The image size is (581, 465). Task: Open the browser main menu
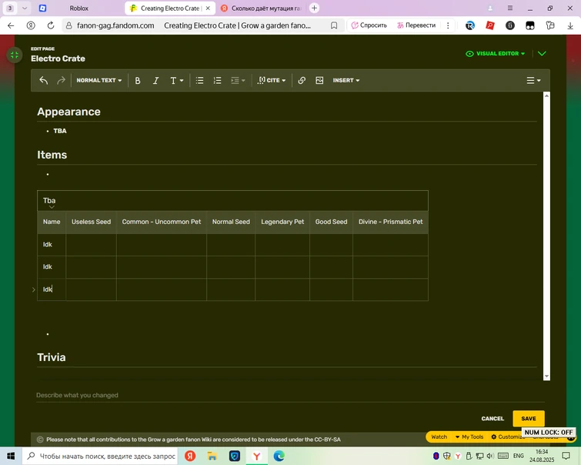pyautogui.click(x=510, y=8)
